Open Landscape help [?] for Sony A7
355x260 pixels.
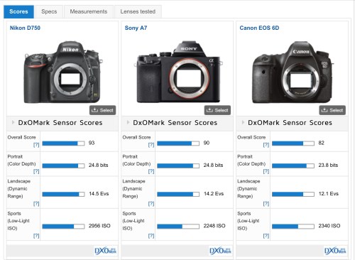click(x=151, y=203)
